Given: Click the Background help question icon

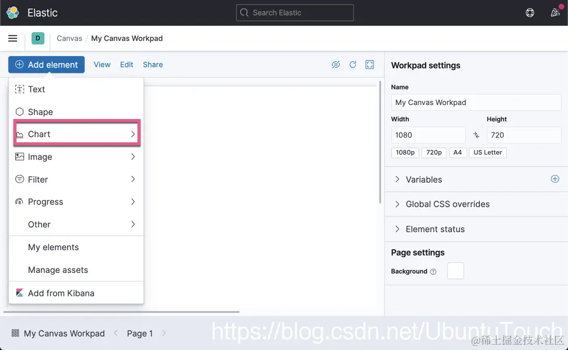Looking at the screenshot, I should coord(433,272).
